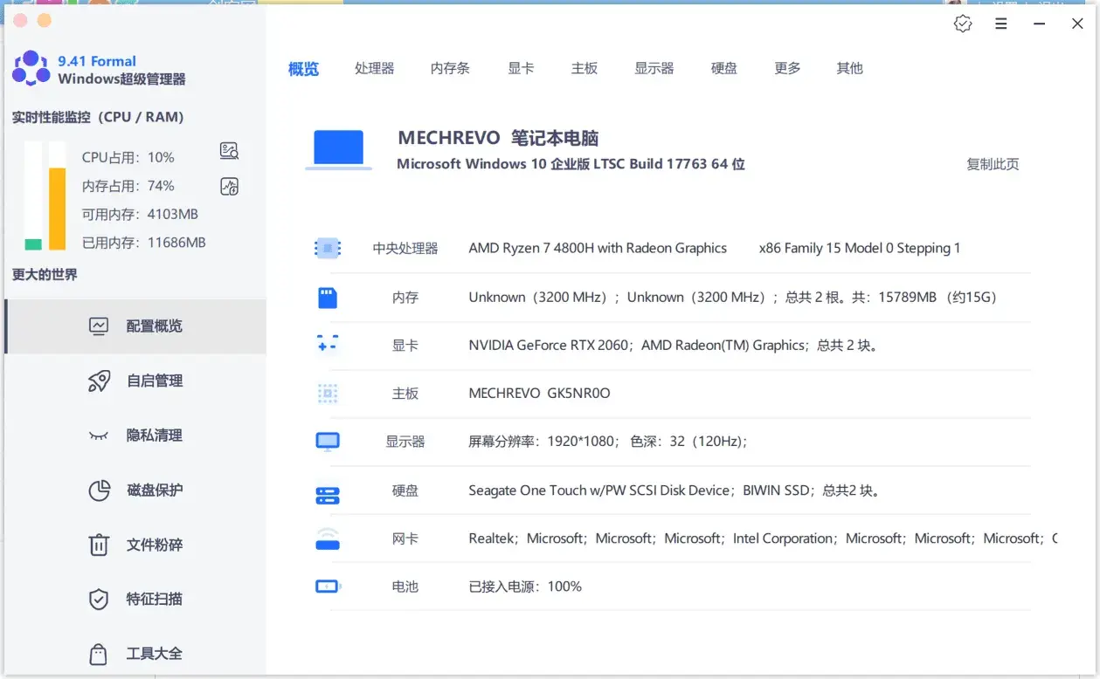Open the CPU monitor detail icon
This screenshot has width=1100, height=679.
tap(230, 151)
